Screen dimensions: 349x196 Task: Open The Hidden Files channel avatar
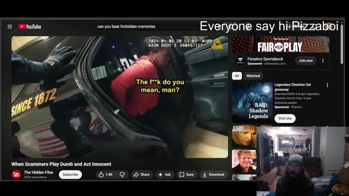point(16,174)
